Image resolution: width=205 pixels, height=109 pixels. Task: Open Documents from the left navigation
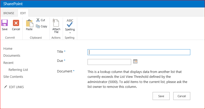point(12,56)
